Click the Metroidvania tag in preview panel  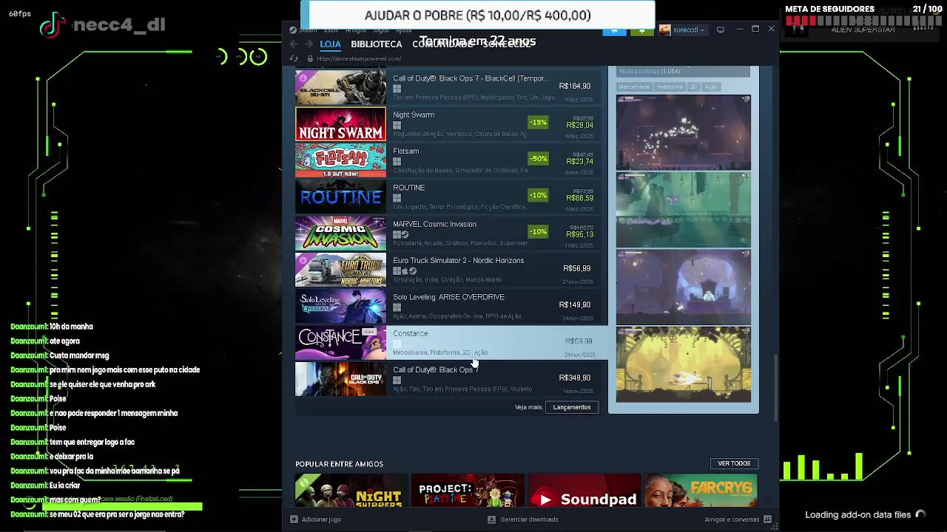(x=634, y=86)
